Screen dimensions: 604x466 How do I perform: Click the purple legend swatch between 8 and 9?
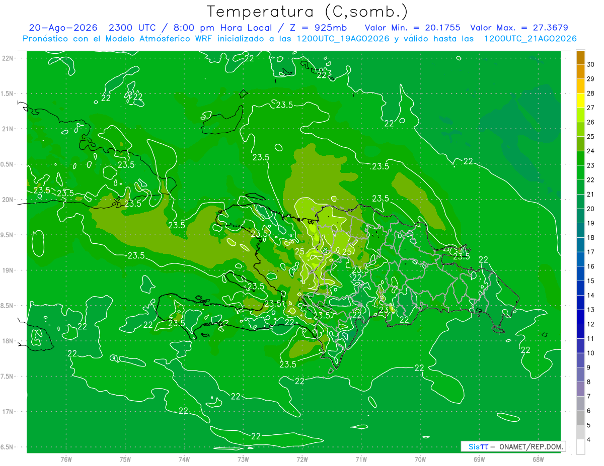click(580, 375)
